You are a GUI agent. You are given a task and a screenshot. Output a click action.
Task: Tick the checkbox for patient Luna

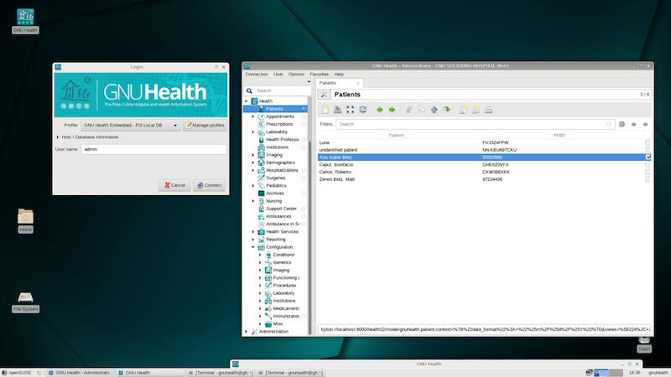pos(648,142)
